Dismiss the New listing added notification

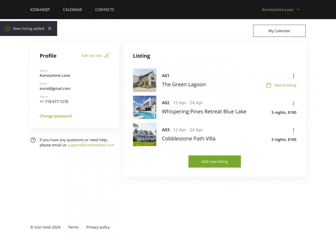click(x=50, y=29)
